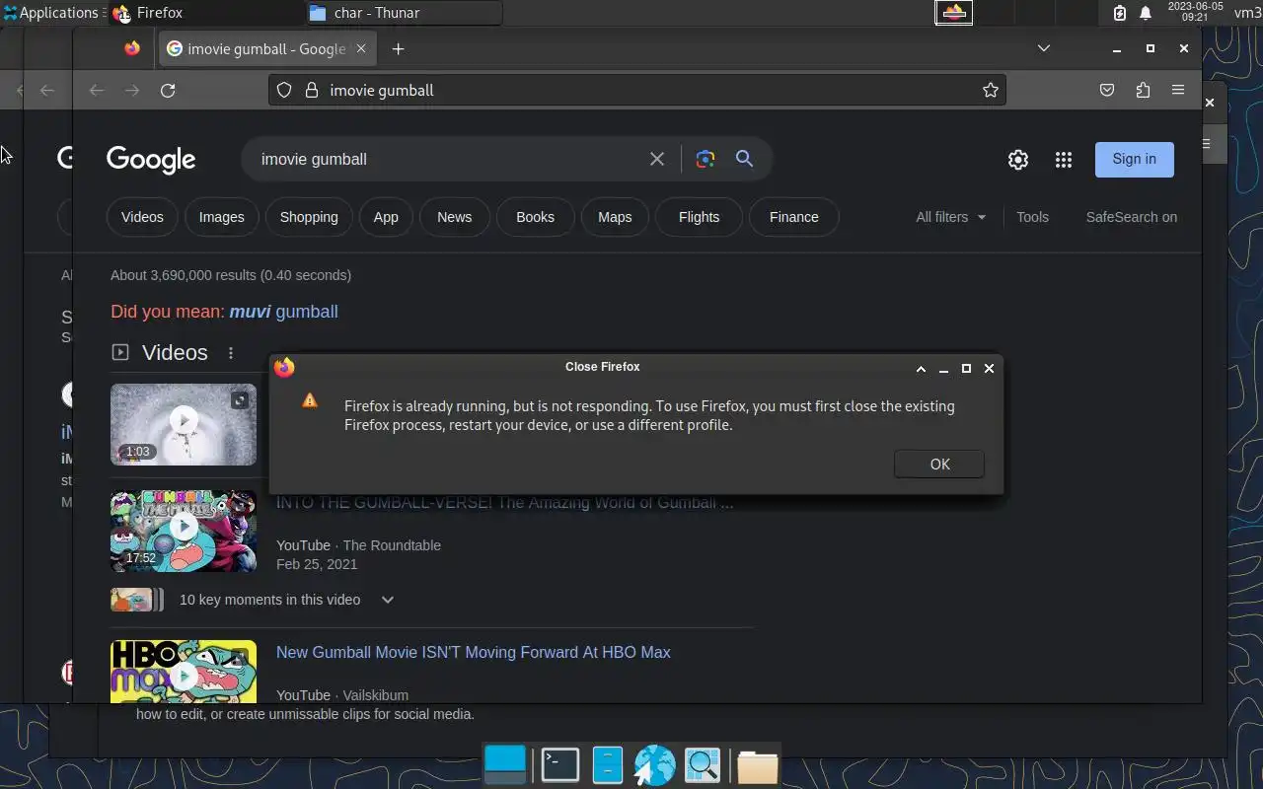Open the Extensions puzzle-piece icon
Viewport: 1263px width, 789px height.
pyautogui.click(x=1143, y=90)
